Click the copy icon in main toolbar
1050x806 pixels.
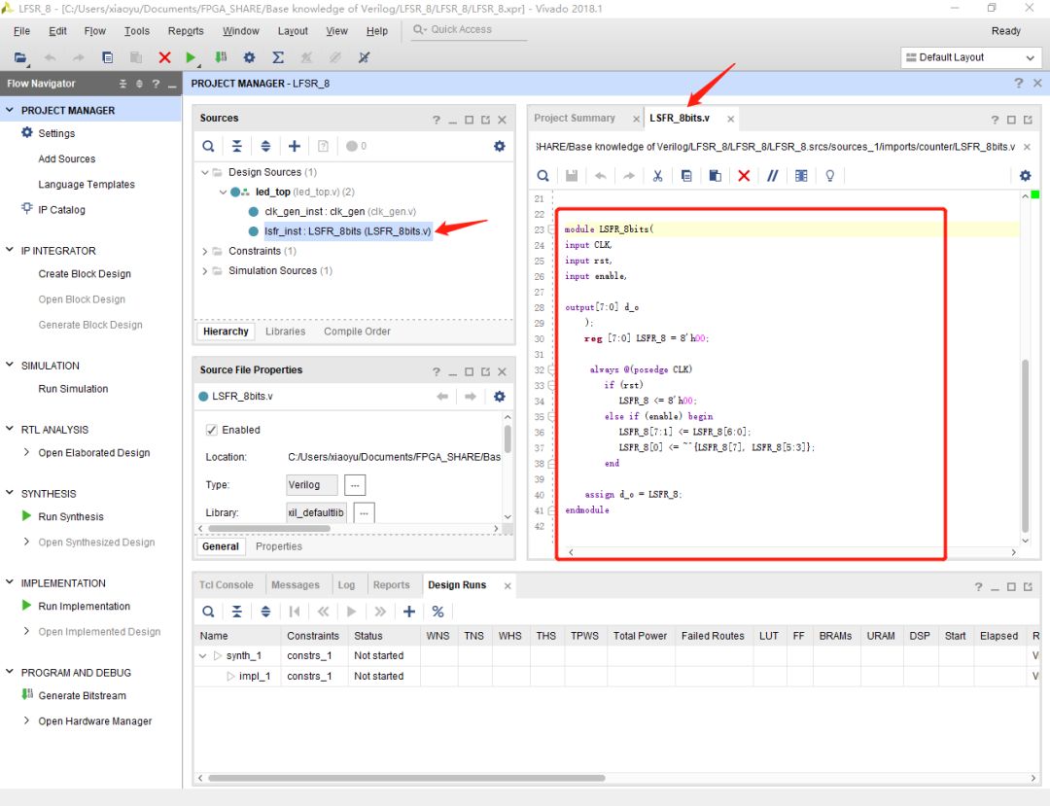click(107, 57)
